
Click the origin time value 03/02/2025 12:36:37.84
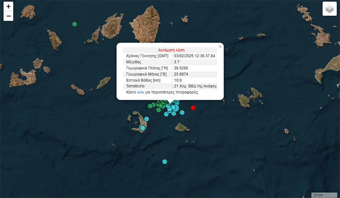coord(195,56)
